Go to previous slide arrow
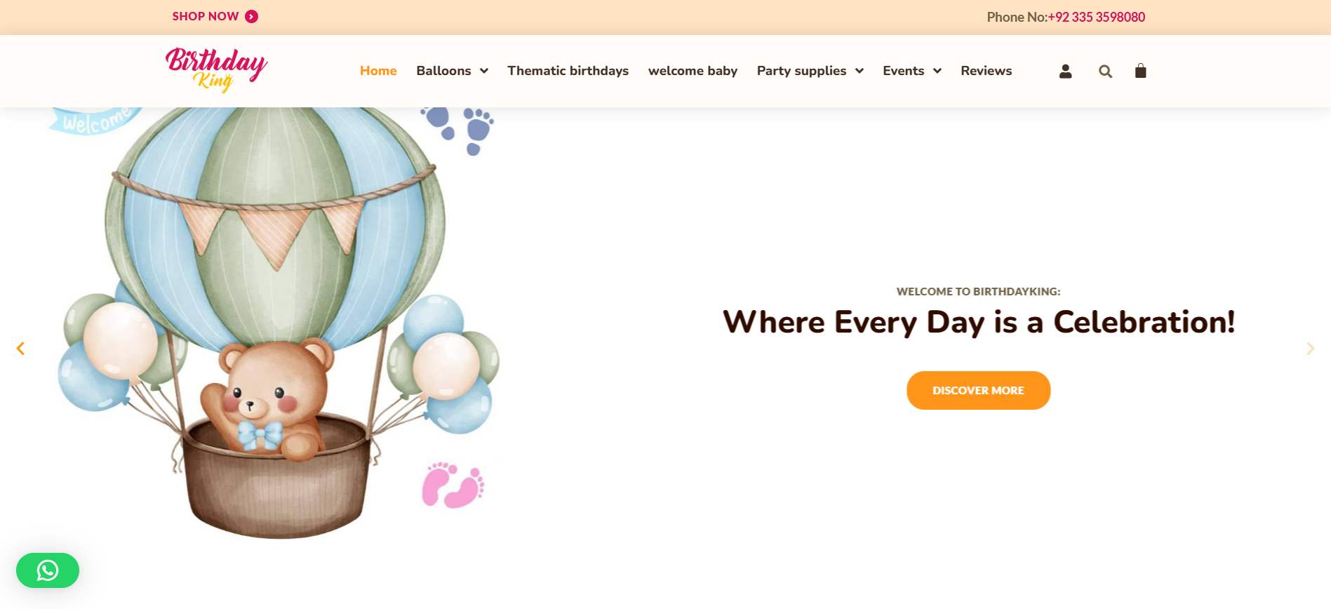The width and height of the screenshot is (1331, 609). click(x=20, y=348)
